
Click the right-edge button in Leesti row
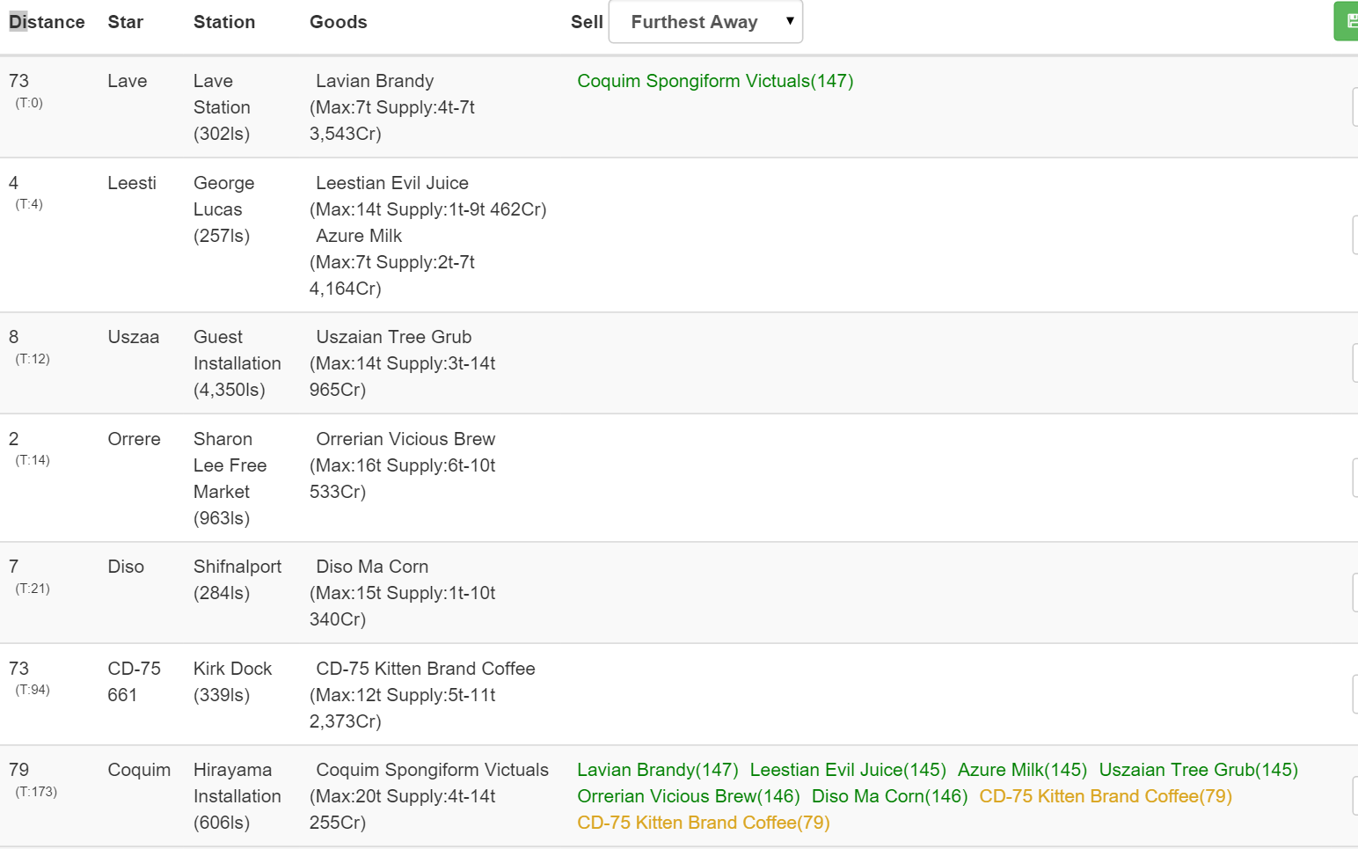pos(1354,235)
